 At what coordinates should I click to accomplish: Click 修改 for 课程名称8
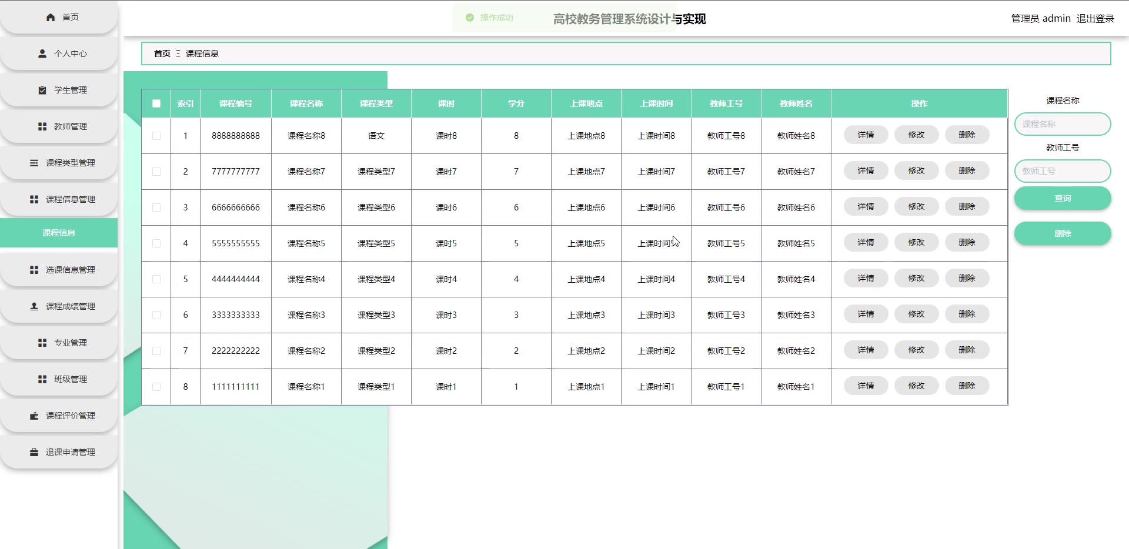pyautogui.click(x=916, y=135)
